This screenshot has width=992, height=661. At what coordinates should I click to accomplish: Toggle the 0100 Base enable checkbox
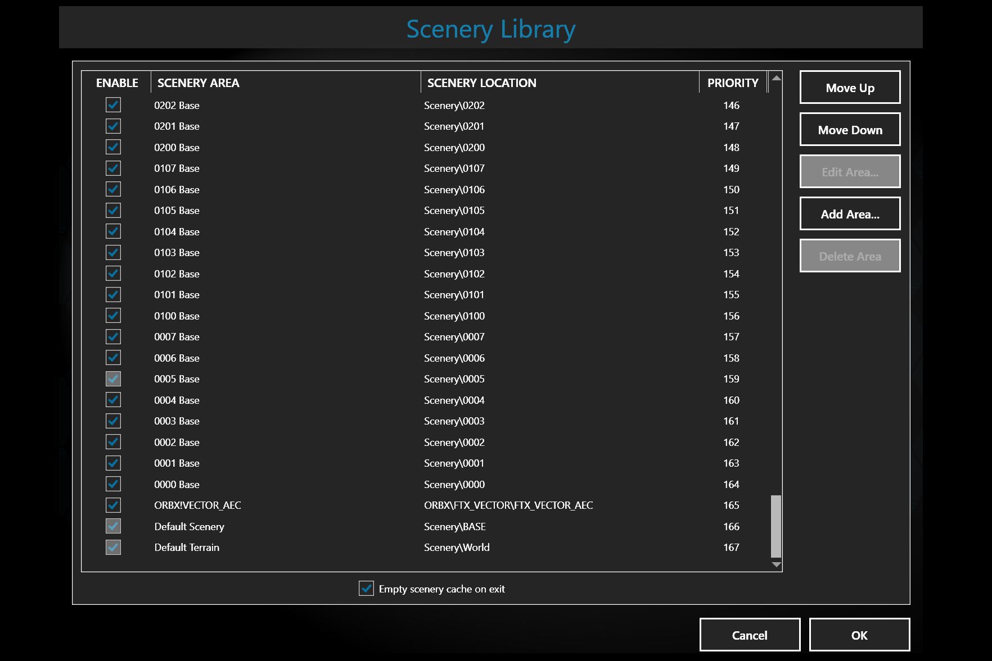click(113, 316)
